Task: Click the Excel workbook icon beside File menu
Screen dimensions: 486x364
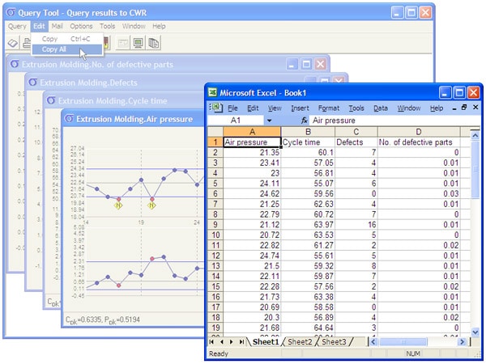Action: 215,108
